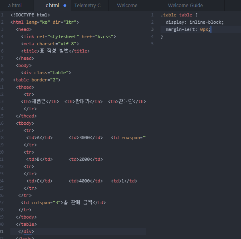The width and height of the screenshot is (241, 239).
Task: Click the closing brace in CSS pane
Action: point(162,36)
